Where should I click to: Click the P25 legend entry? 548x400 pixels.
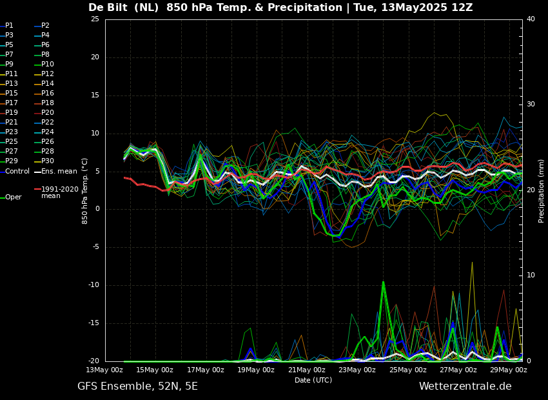(x=12, y=142)
